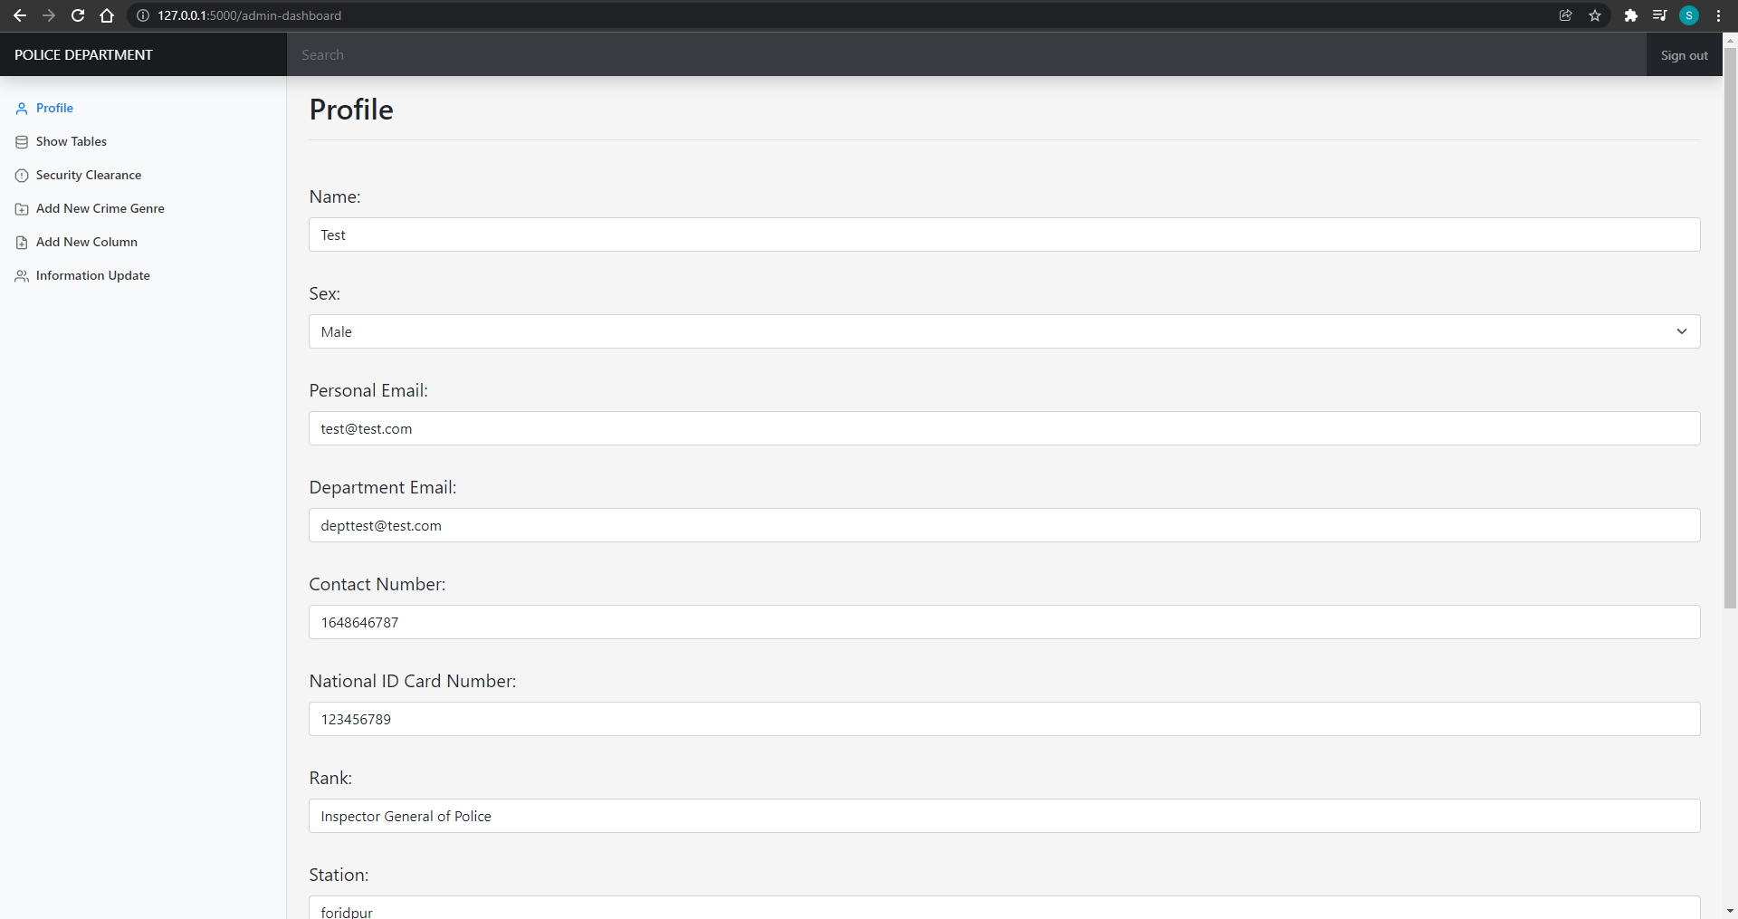Click the browser address bar URL

249,15
